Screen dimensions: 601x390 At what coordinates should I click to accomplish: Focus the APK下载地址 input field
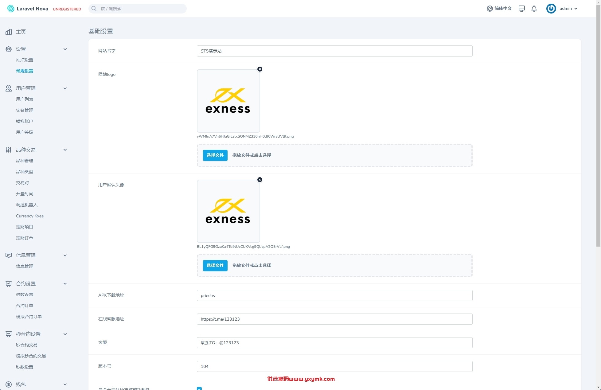tap(334, 295)
